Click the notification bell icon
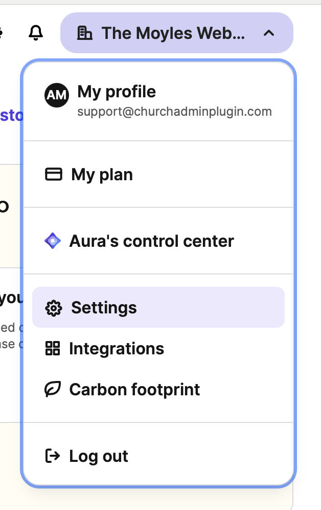This screenshot has width=321, height=510. click(x=35, y=33)
